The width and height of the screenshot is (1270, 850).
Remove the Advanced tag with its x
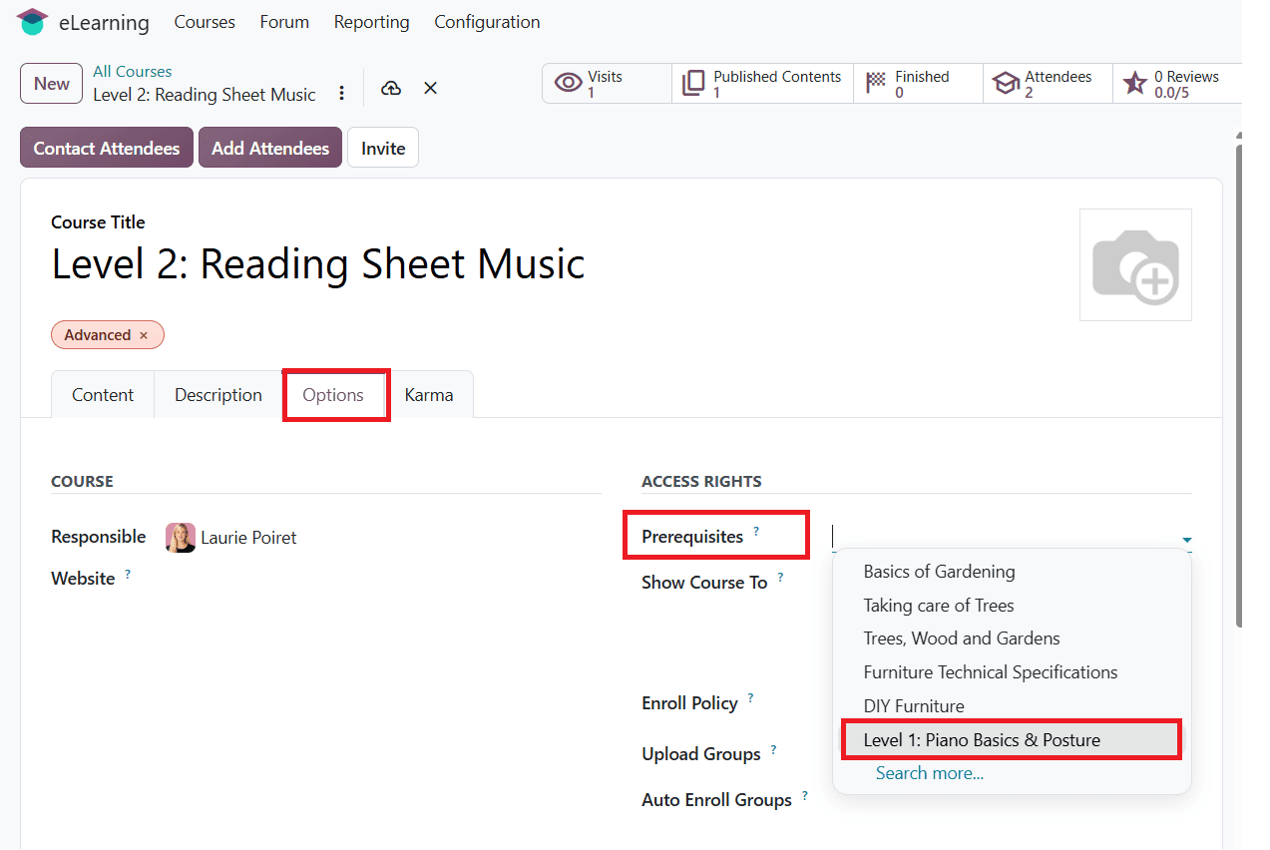click(x=144, y=336)
